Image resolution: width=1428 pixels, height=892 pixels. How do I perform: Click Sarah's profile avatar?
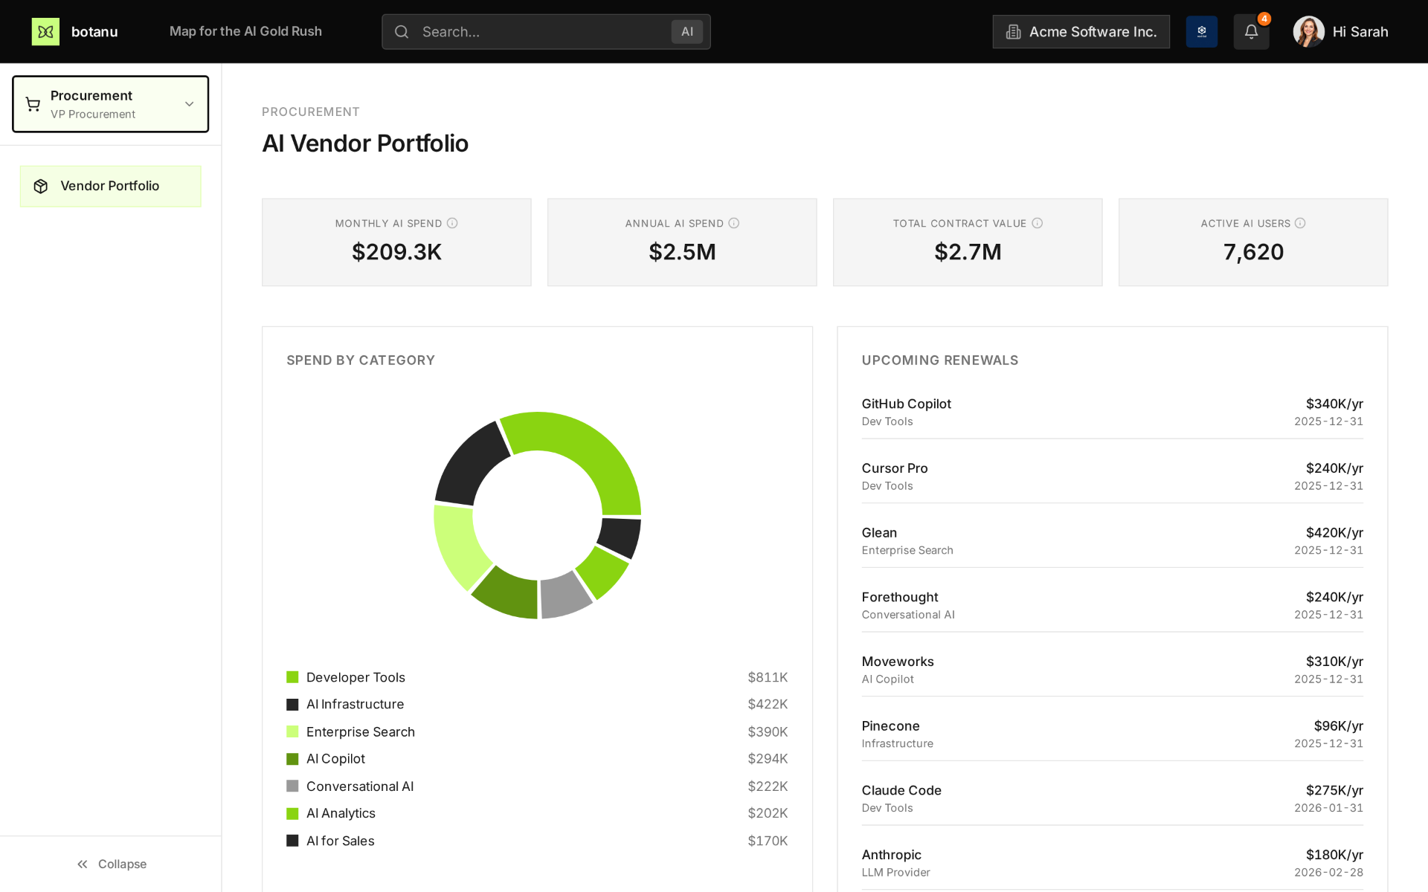[1308, 31]
